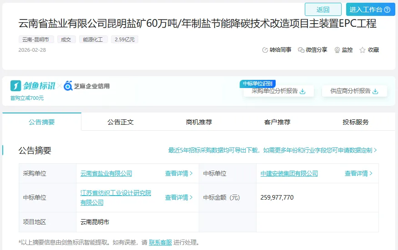Screen dimensions: 398x250
Task: Click the 芝麻企业信用 logo
Action: pyautogui.click(x=86, y=86)
